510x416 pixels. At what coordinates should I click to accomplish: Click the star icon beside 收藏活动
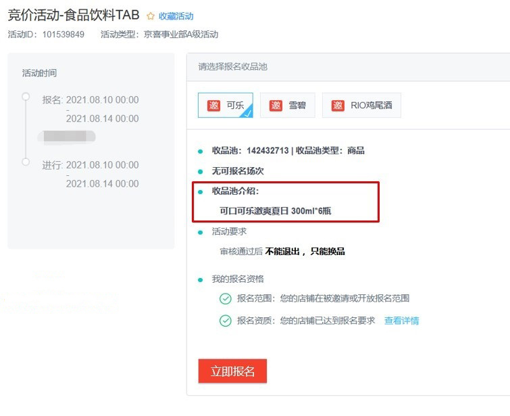(151, 16)
